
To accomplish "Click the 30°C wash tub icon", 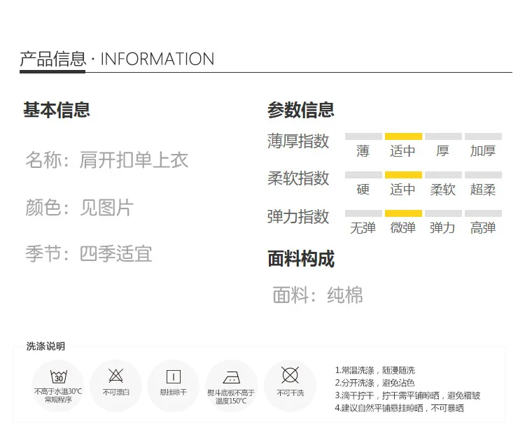I will 59,376.
